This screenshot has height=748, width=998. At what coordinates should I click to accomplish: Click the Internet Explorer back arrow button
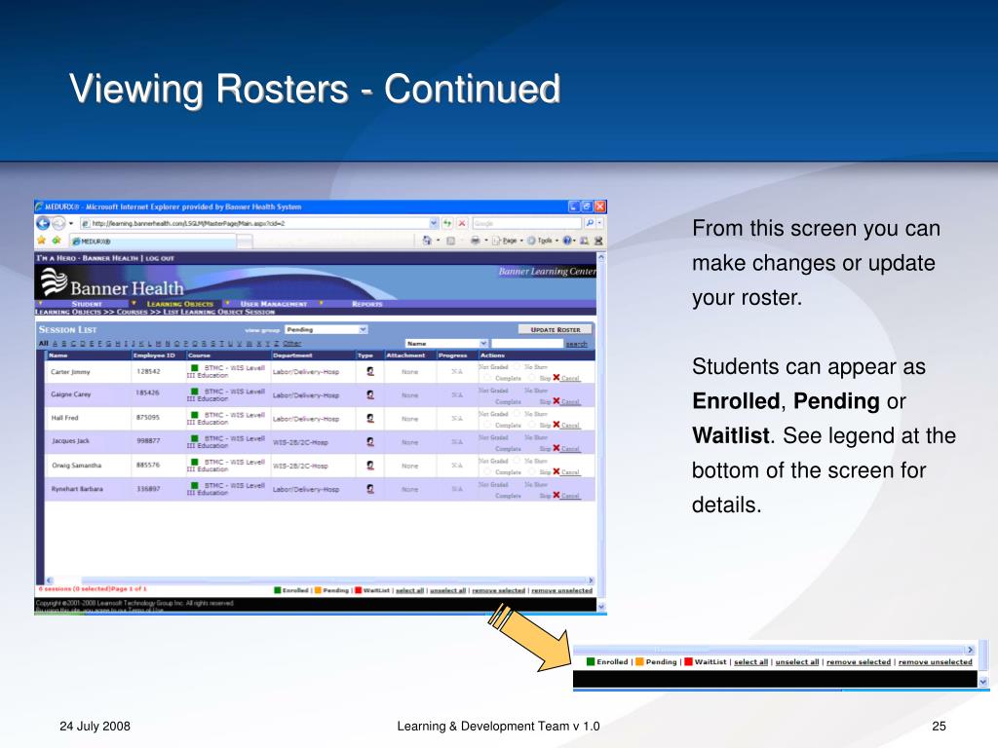pos(43,223)
